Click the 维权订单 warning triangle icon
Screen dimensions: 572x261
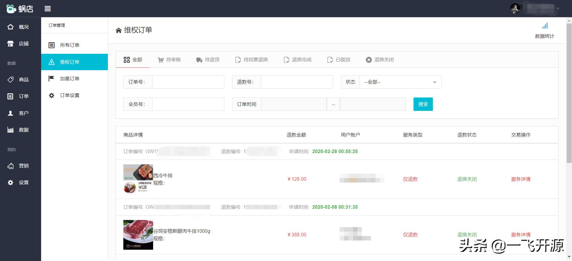pyautogui.click(x=52, y=62)
